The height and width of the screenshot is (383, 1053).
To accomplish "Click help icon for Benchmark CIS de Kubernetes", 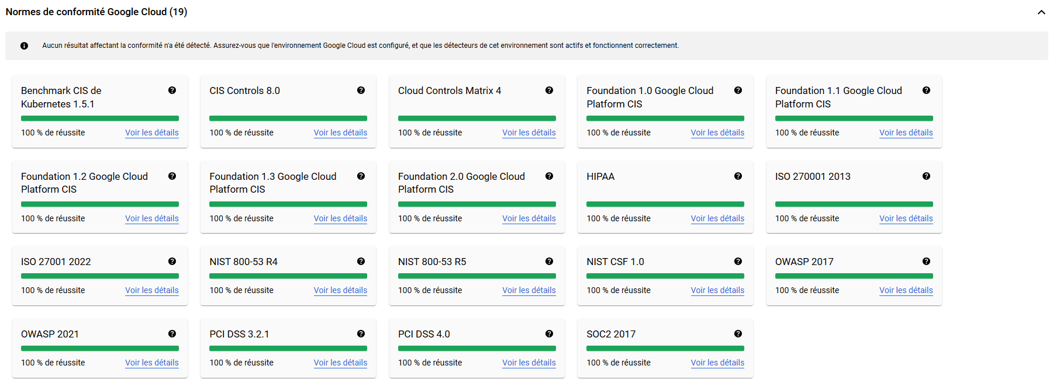I will (172, 90).
